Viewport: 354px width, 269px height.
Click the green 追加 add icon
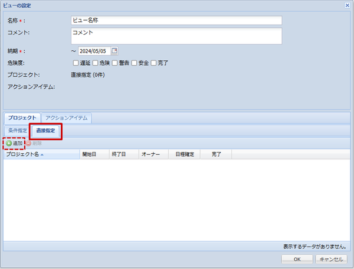9,144
